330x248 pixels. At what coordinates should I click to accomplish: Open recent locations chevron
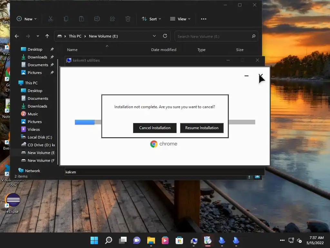[x=38, y=36]
